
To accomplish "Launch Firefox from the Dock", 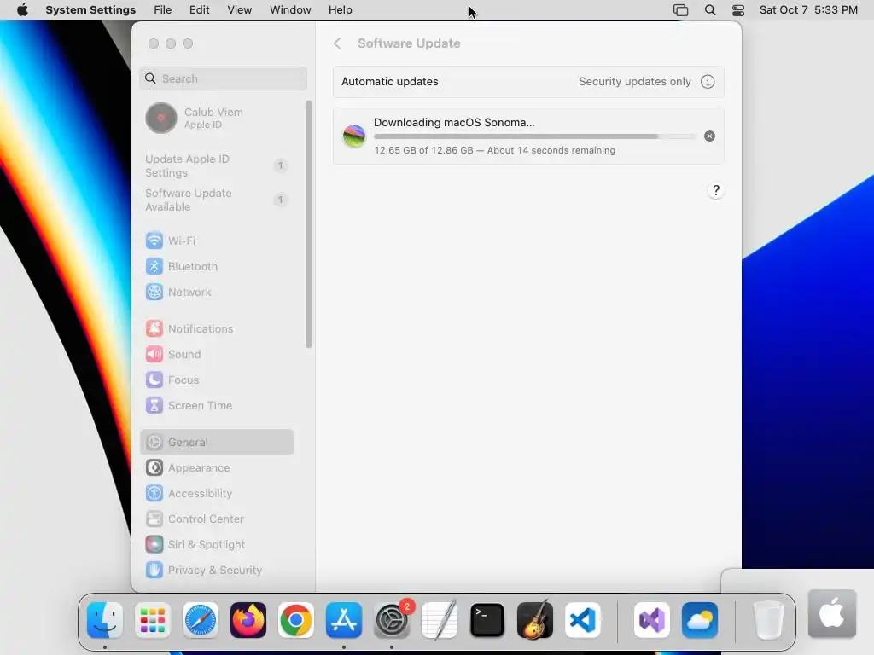I will pos(248,620).
